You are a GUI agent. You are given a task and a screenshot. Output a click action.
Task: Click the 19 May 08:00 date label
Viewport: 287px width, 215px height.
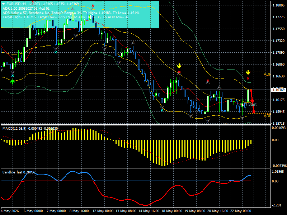[195, 211]
